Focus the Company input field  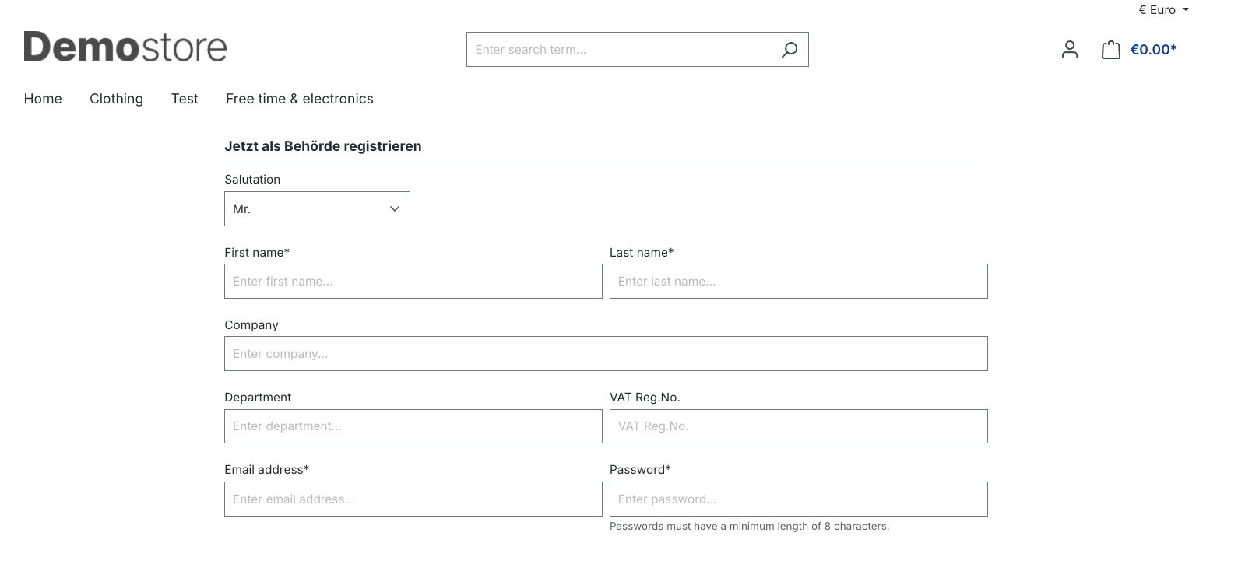coord(606,354)
